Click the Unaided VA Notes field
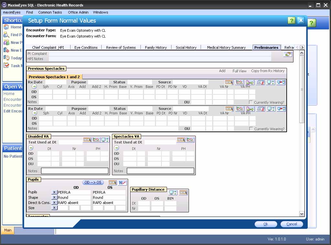The width and height of the screenshot is (331, 245). [75, 171]
